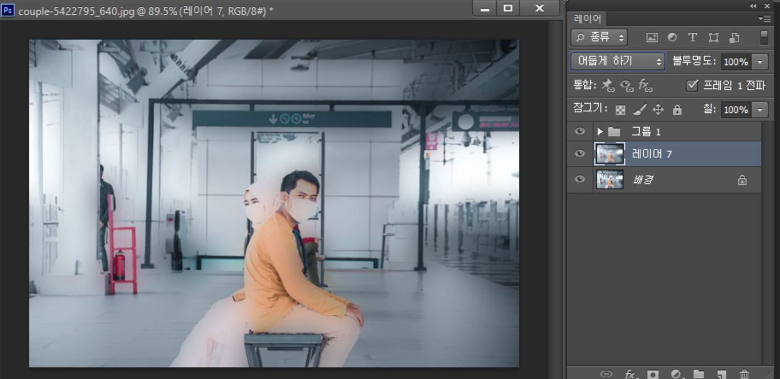
Task: Select the 배경 layer name
Action: click(643, 180)
